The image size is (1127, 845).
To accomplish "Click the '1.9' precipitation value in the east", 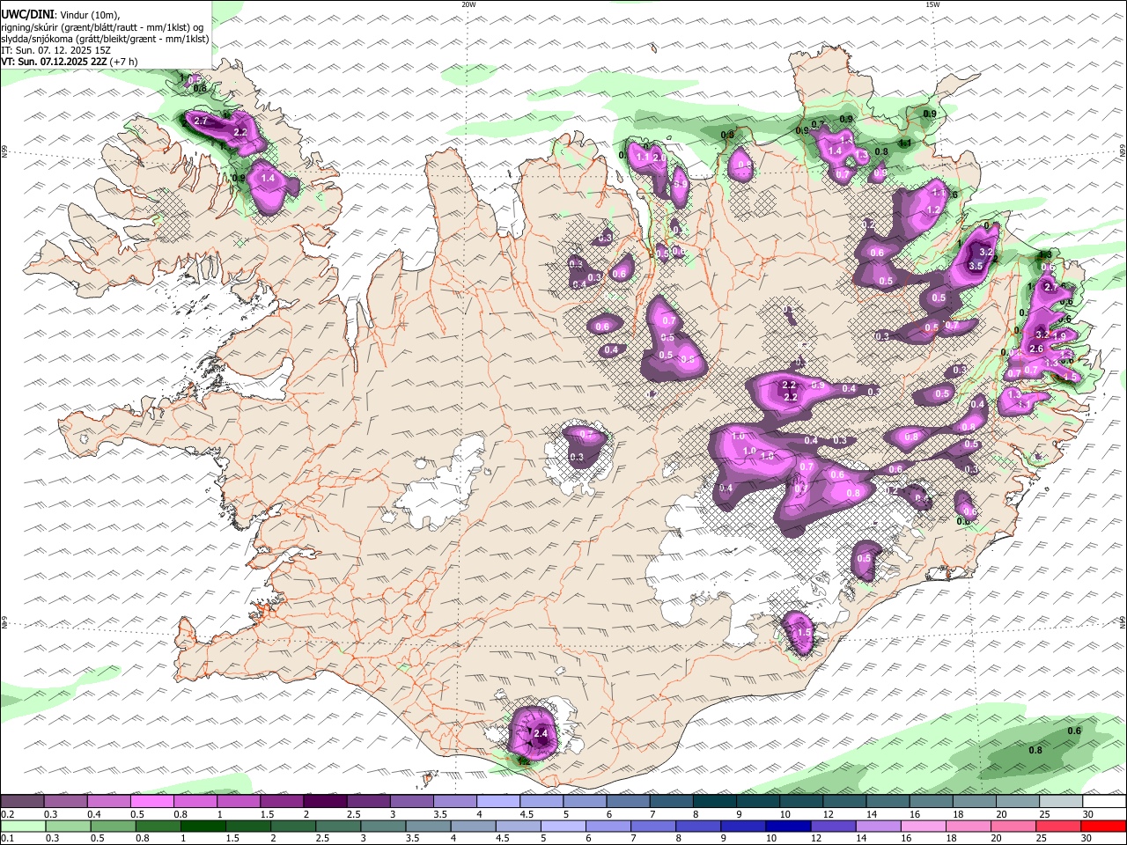I will coord(1059,336).
